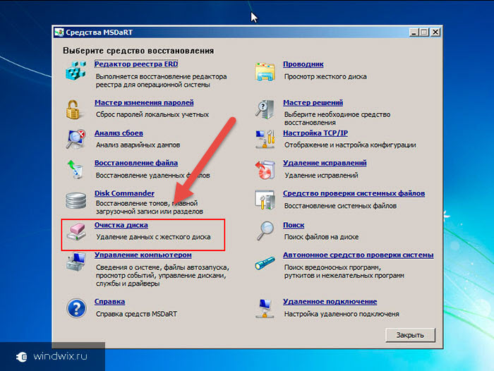The width and height of the screenshot is (494, 371).
Task: Launch Проводник link
Action: (303, 64)
